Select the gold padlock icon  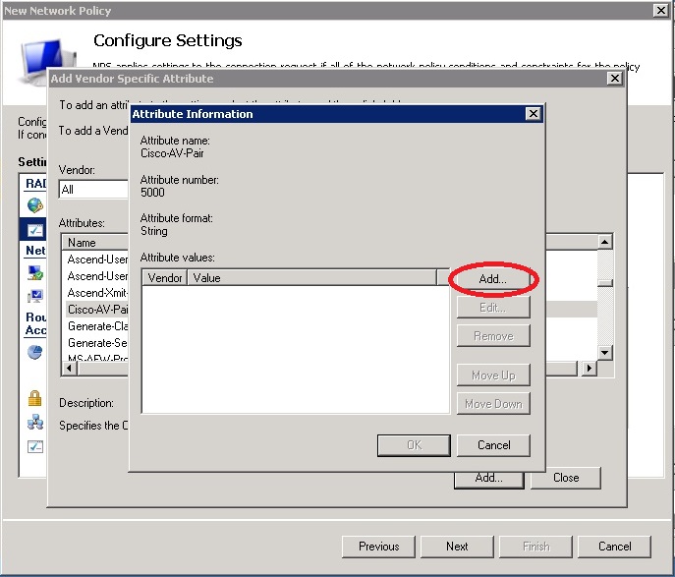point(35,398)
